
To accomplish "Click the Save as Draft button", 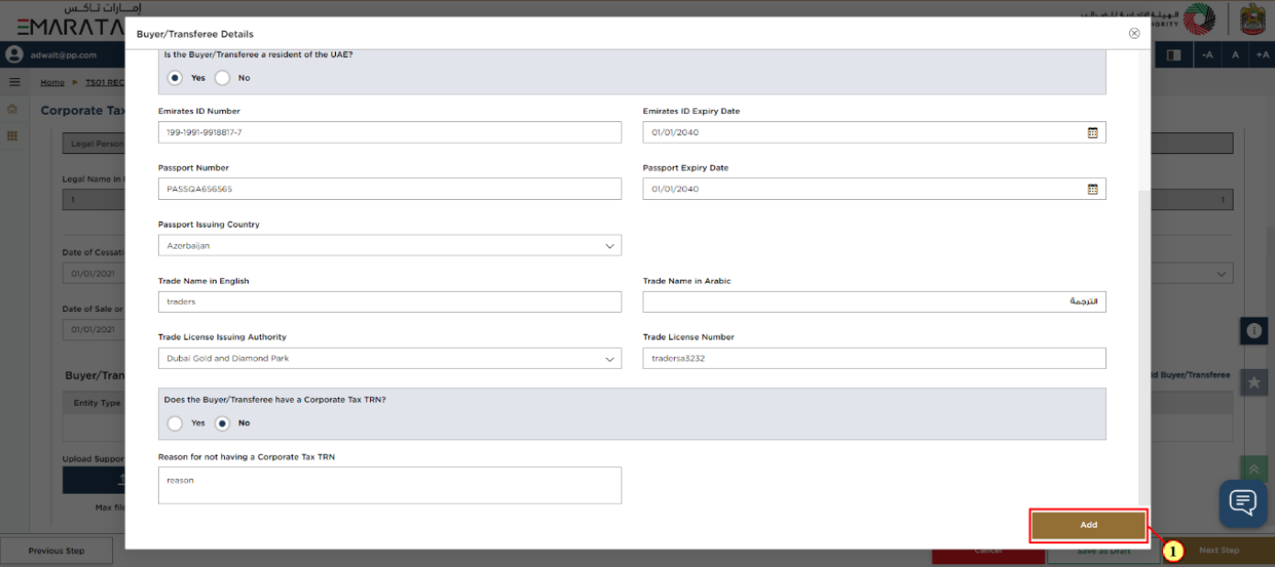I will coord(1103,551).
